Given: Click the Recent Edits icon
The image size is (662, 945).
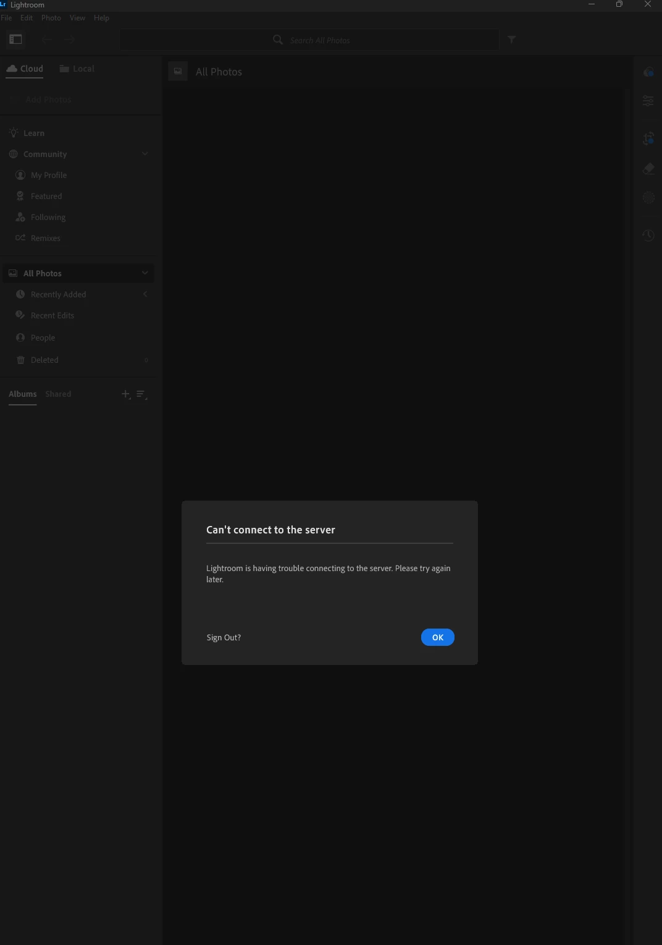Looking at the screenshot, I should (20, 315).
